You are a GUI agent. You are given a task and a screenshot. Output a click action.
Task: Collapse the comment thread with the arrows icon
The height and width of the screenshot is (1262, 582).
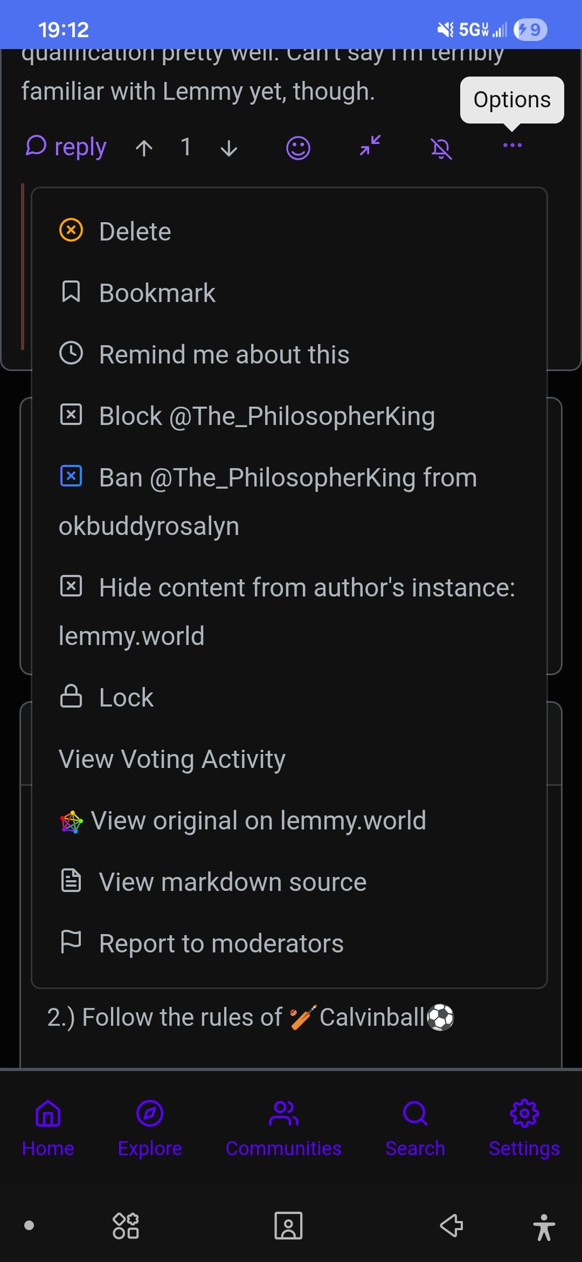point(370,146)
